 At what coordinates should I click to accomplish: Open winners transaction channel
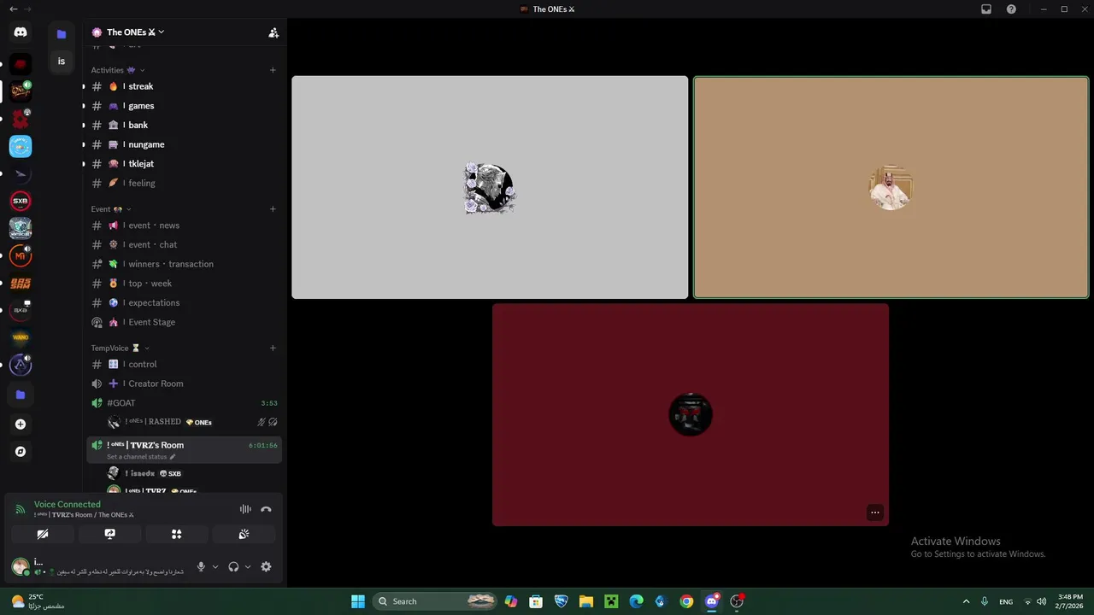184,264
